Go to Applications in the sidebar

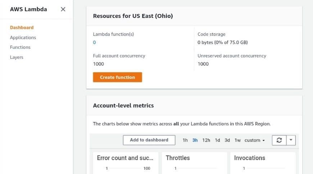point(23,37)
